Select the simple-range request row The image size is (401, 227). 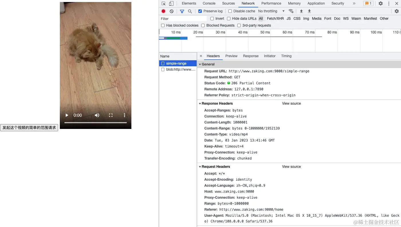tap(178, 63)
